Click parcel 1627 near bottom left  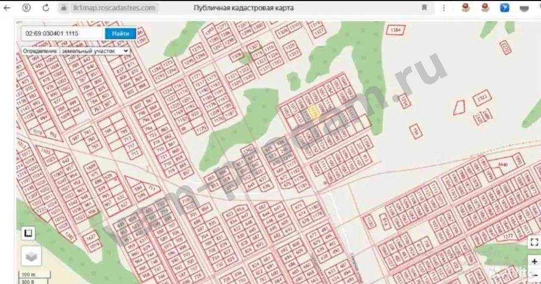91,236
